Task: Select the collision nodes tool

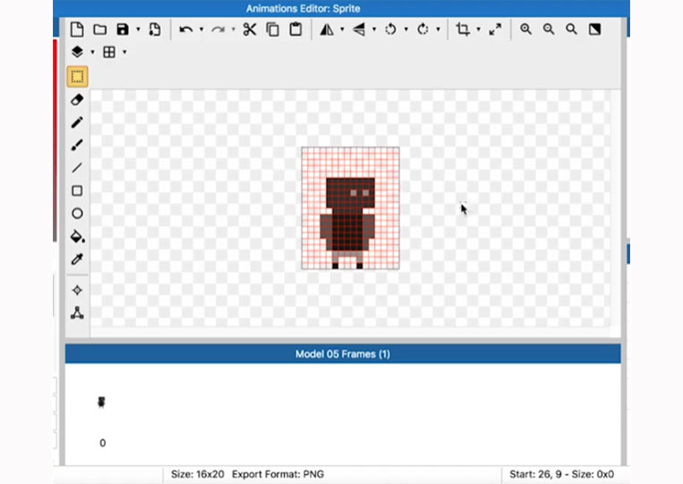Action: tap(77, 313)
